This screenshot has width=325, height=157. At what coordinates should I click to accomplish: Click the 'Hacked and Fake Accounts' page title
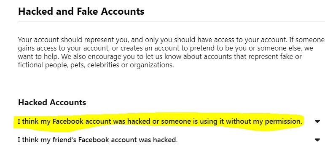tap(81, 11)
